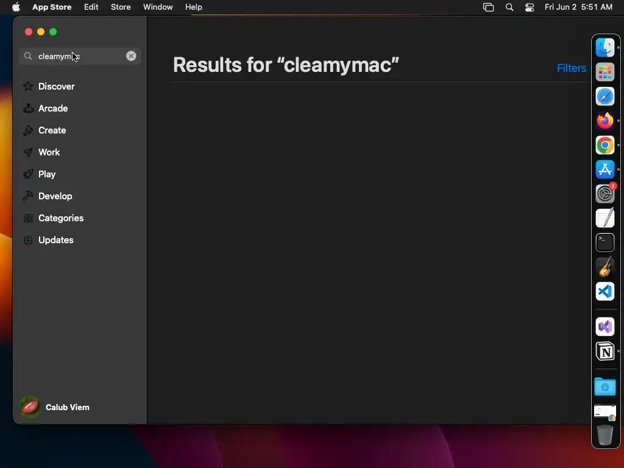Image resolution: width=624 pixels, height=468 pixels.
Task: Clear the search field with the X button
Action: pyautogui.click(x=131, y=56)
